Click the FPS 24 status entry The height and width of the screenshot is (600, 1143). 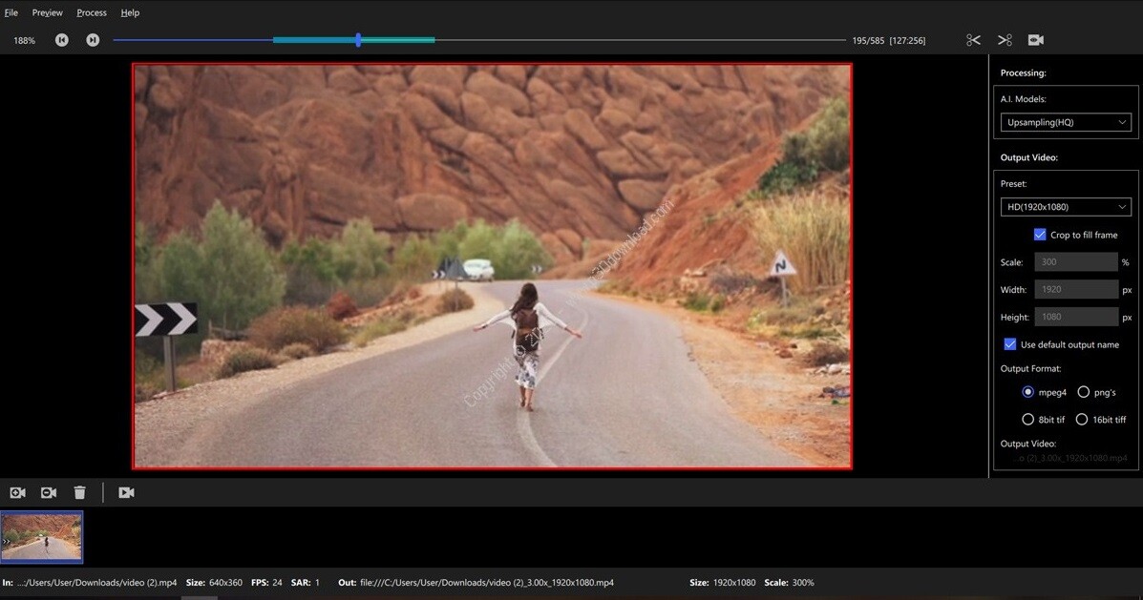pyautogui.click(x=266, y=583)
